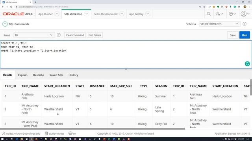Open File Explorer from the taskbar

(x=22, y=139)
